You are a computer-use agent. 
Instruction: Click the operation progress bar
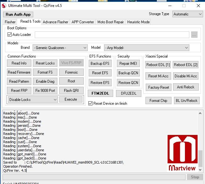[x=94, y=177]
